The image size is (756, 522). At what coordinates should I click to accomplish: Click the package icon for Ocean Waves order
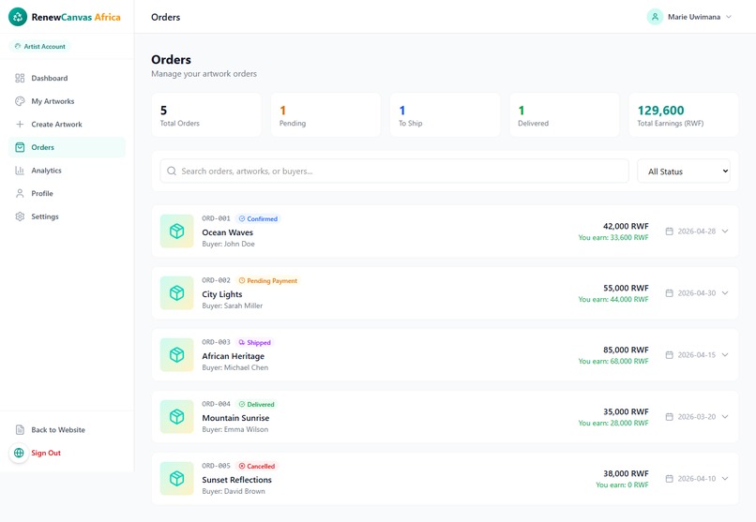(x=177, y=231)
